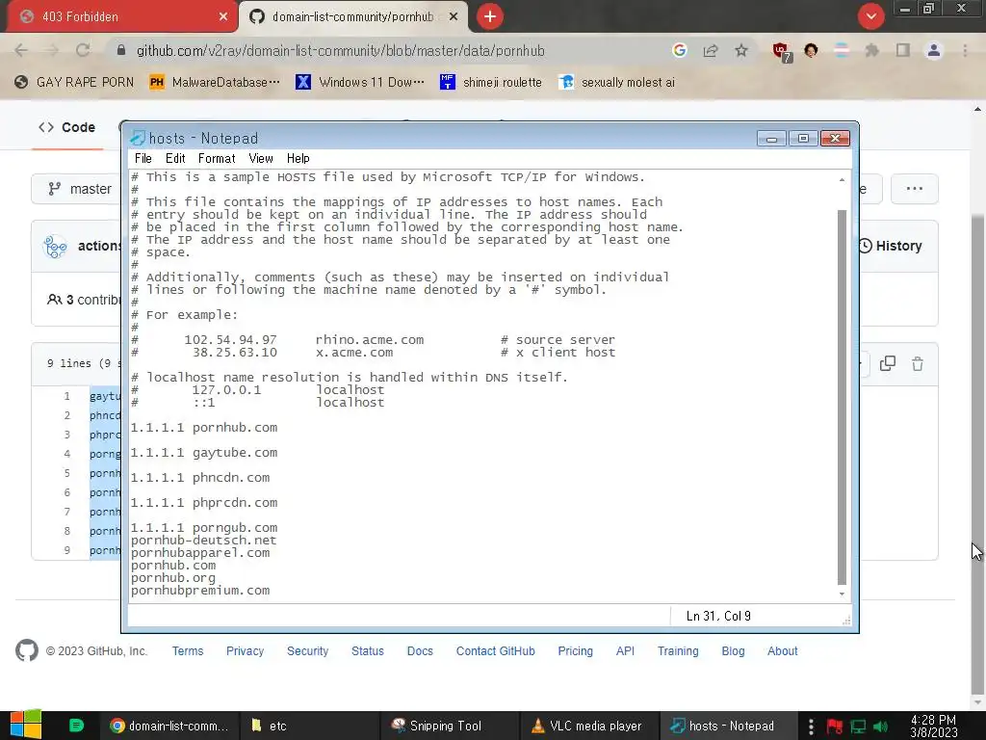Close the 403 Forbidden tab
Viewport: 986px width, 740px height.
pos(223,17)
